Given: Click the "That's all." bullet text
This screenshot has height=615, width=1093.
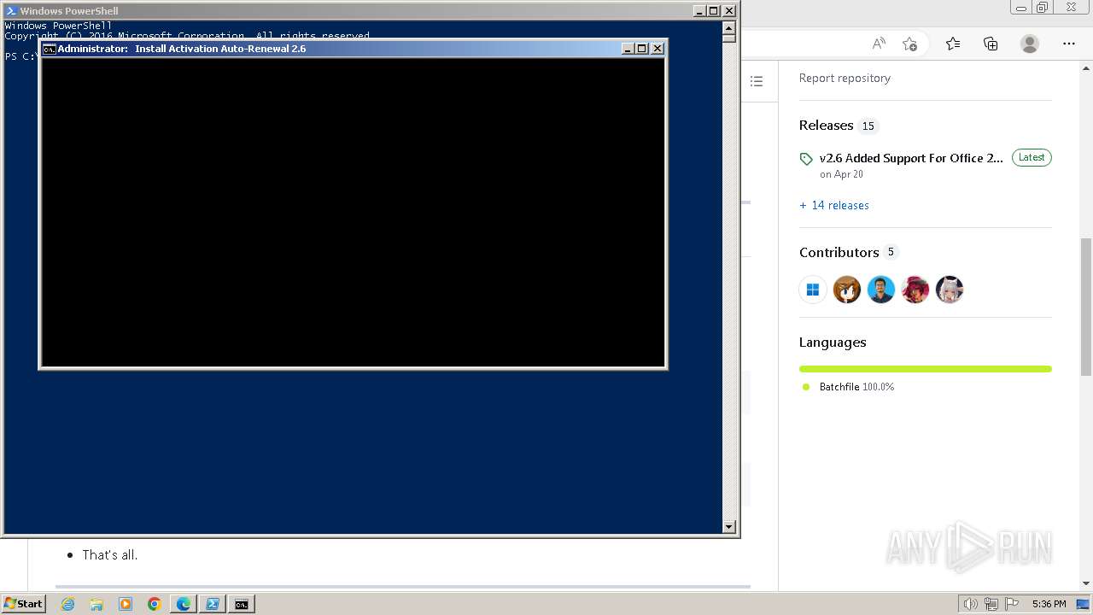Looking at the screenshot, I should pyautogui.click(x=110, y=555).
